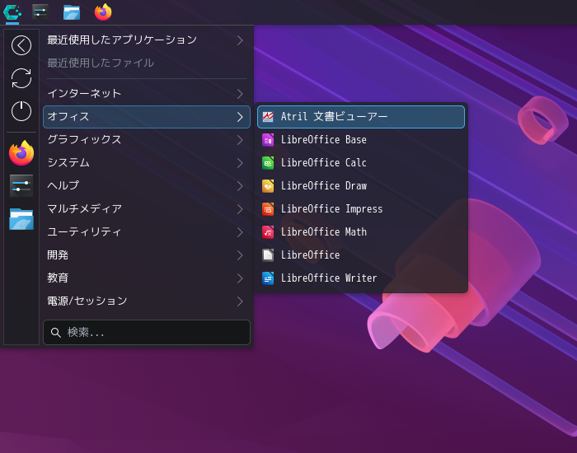This screenshot has width=577, height=453.
Task: Expand the インターネット submenu arrow
Action: click(x=240, y=94)
